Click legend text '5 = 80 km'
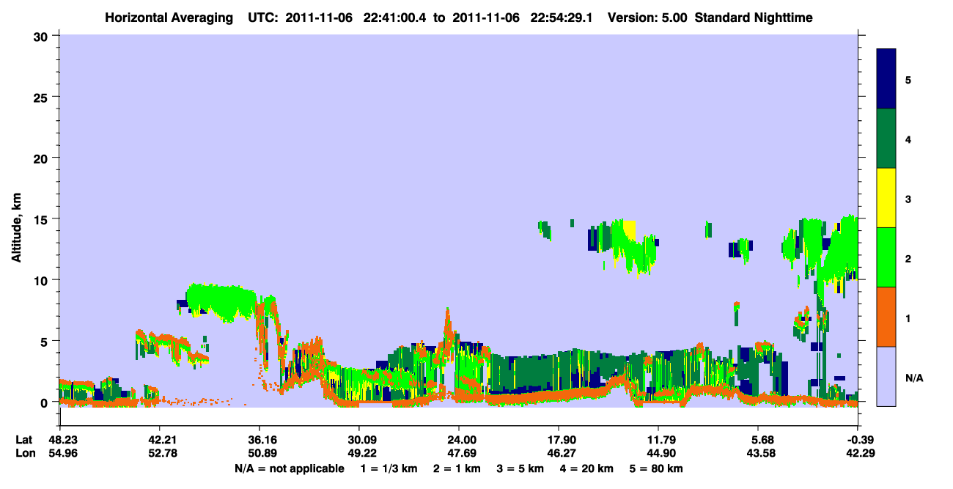The width and height of the screenshot is (953, 489). pyautogui.click(x=657, y=468)
